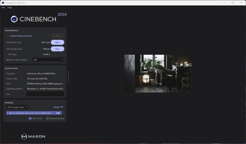This screenshot has width=246, height=144.
Task: Click the Details filter link
Action: click(57, 107)
